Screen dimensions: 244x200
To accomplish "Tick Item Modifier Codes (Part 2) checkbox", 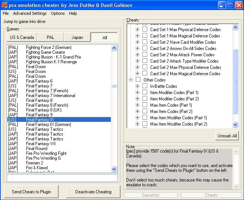I will [145, 99].
